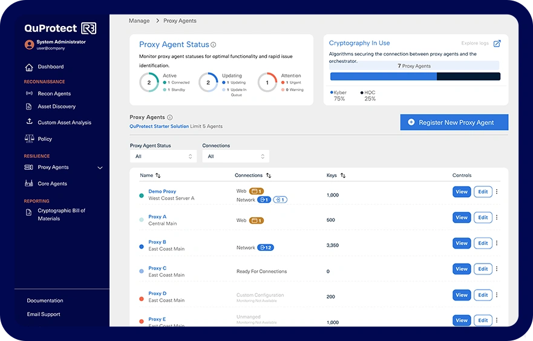
Task: Click Manage in the breadcrumb
Action: tap(139, 21)
